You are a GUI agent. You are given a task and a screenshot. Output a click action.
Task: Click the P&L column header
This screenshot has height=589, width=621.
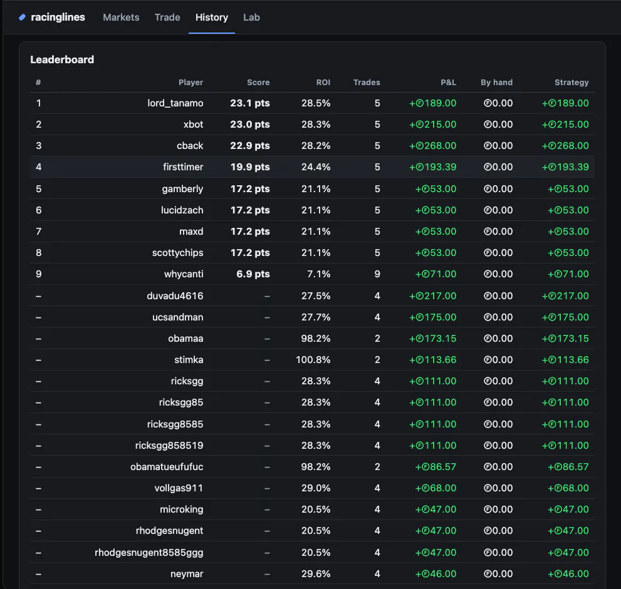point(448,82)
